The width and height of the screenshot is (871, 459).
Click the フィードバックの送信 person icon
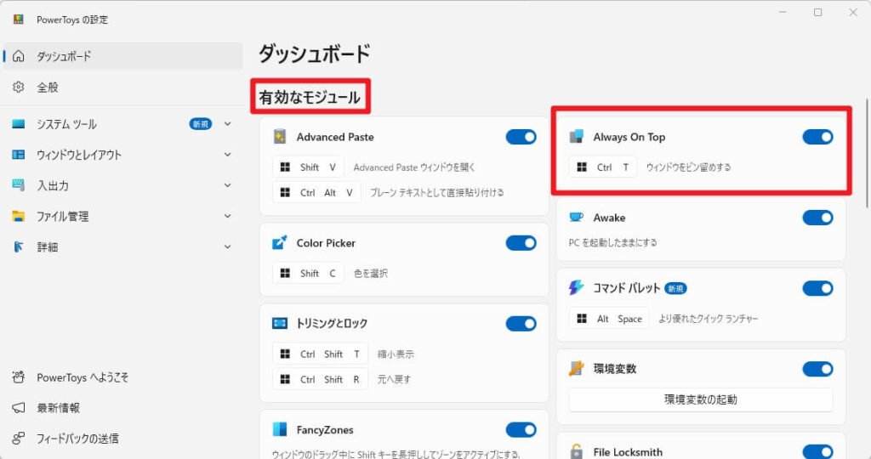pos(19,439)
